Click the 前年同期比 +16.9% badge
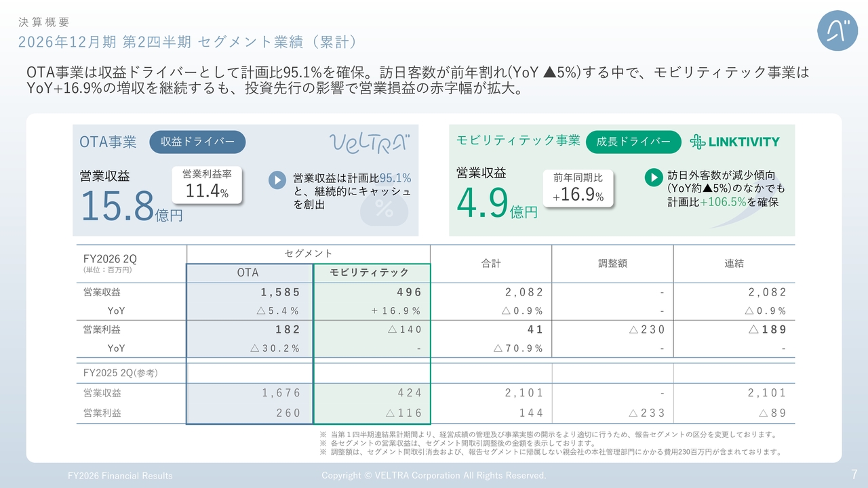 point(578,188)
